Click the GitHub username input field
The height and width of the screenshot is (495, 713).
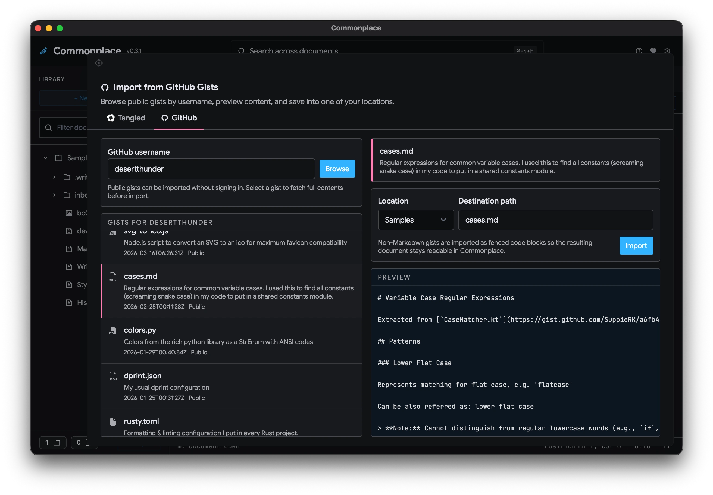[211, 169]
